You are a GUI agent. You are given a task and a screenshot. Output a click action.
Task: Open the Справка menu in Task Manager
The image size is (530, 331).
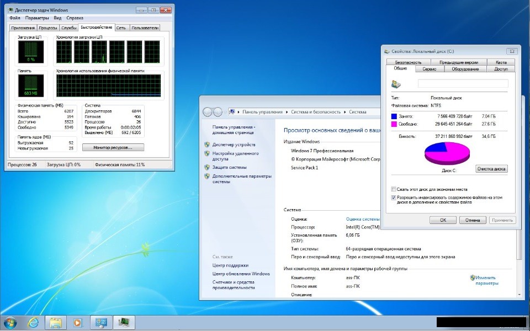[75, 18]
